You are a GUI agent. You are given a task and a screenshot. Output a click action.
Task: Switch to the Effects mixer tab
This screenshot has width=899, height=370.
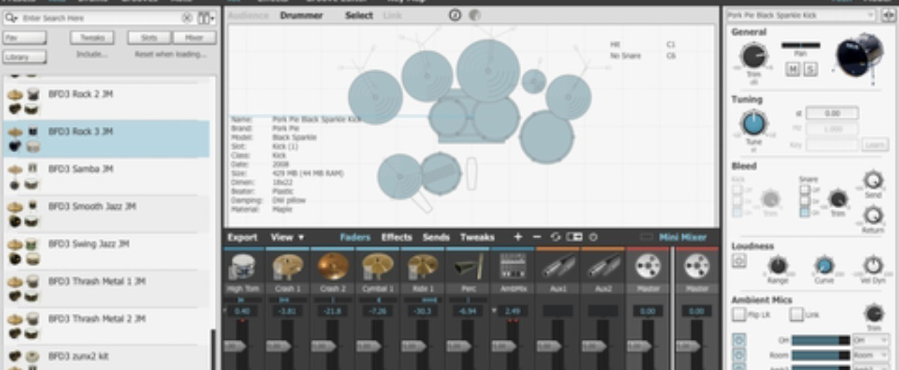coord(396,237)
